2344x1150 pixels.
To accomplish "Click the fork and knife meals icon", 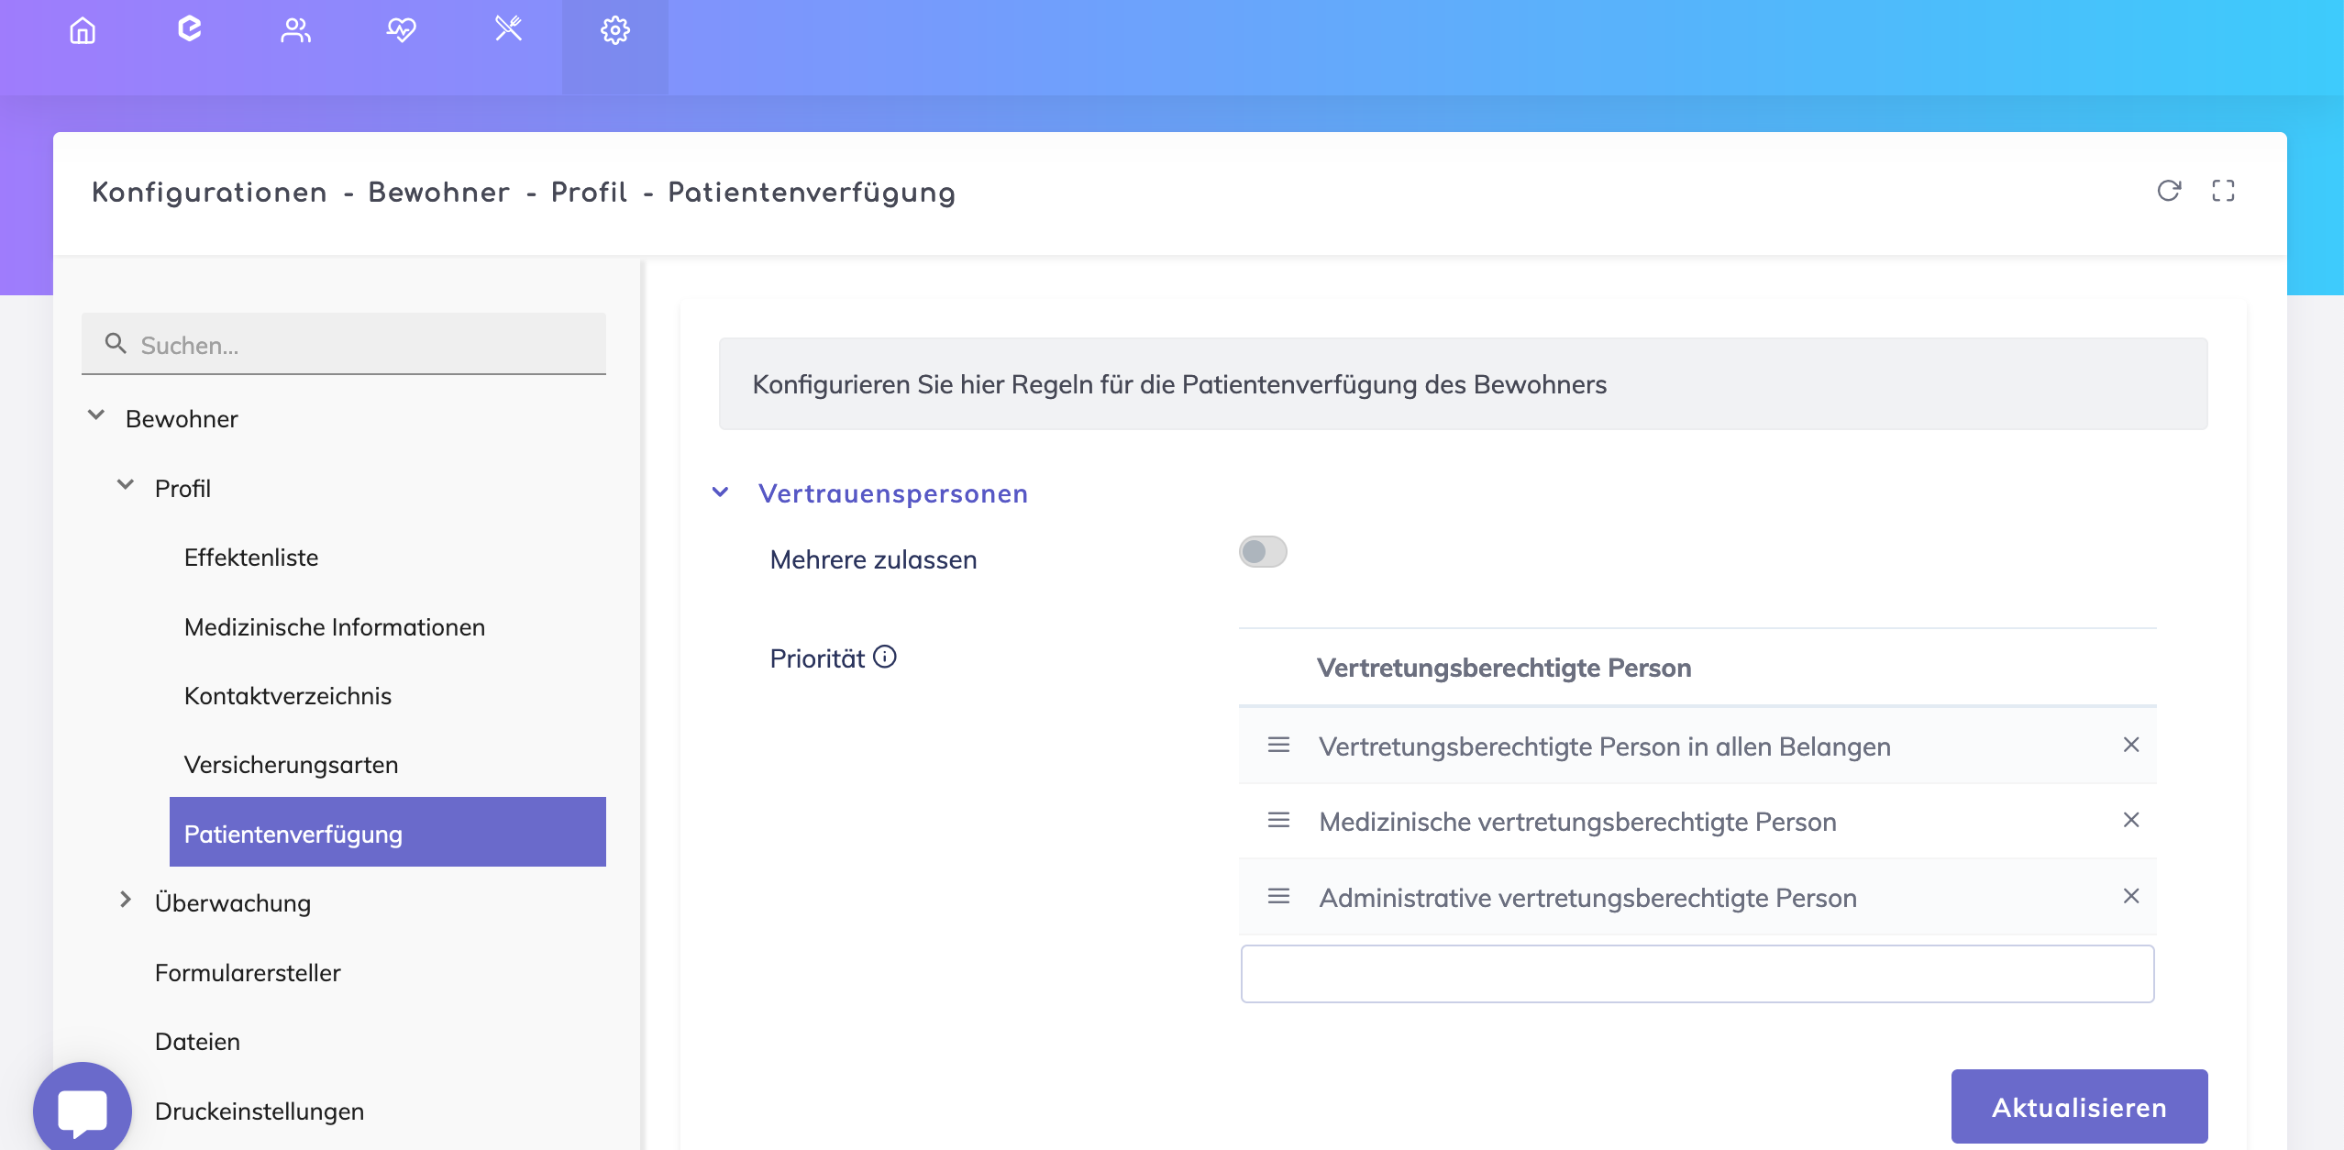I will point(508,30).
